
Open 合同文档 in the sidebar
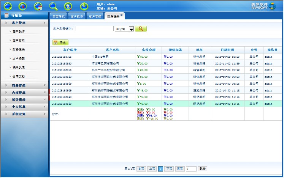(x=19, y=76)
